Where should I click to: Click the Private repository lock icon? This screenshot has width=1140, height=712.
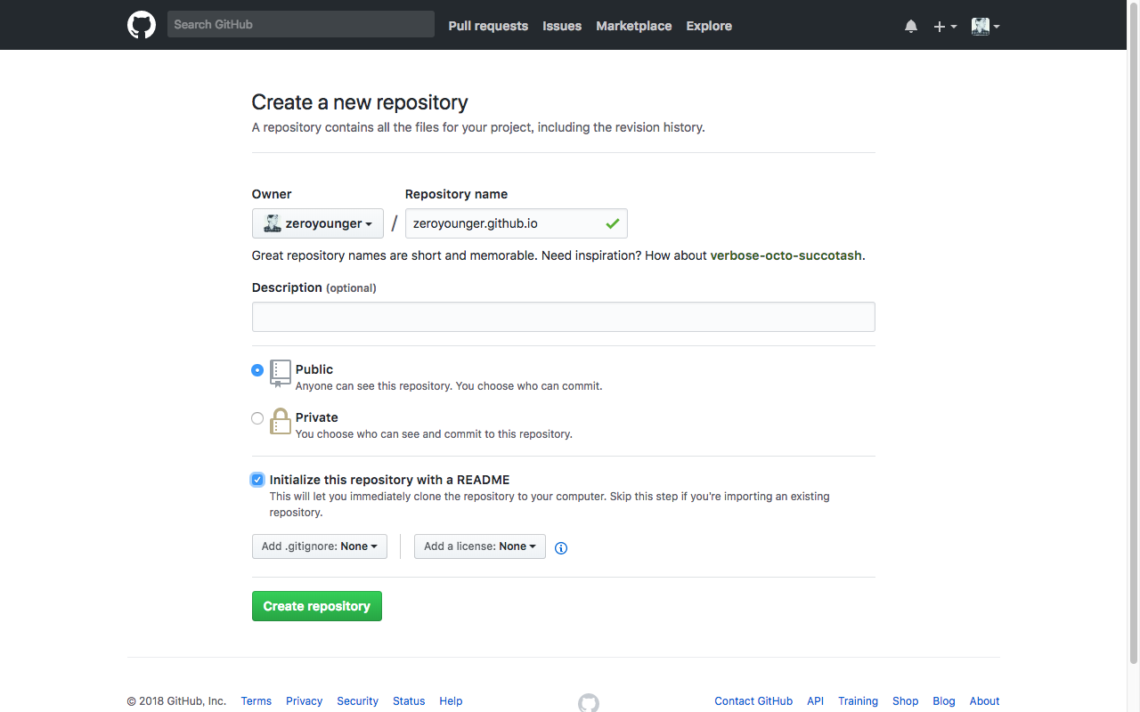(281, 421)
